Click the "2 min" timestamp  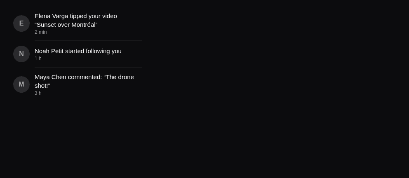coord(41,32)
